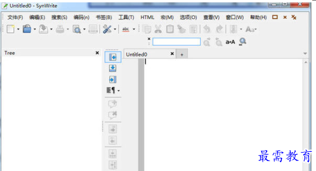Open the 搜索(S) menu
The width and height of the screenshot is (316, 171).
59,18
